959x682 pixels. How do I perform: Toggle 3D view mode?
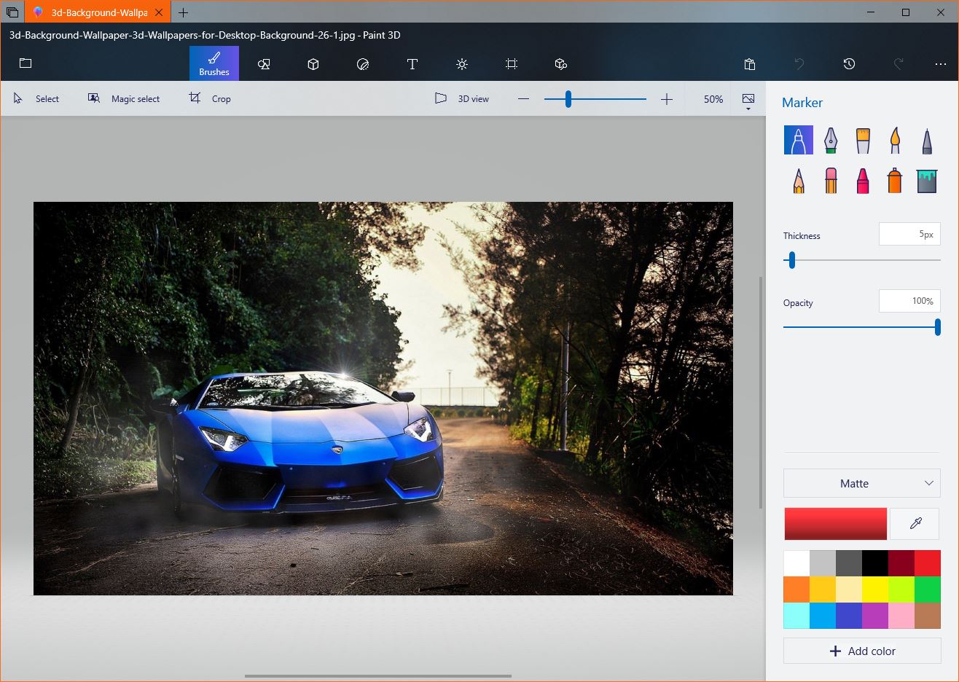(x=462, y=98)
